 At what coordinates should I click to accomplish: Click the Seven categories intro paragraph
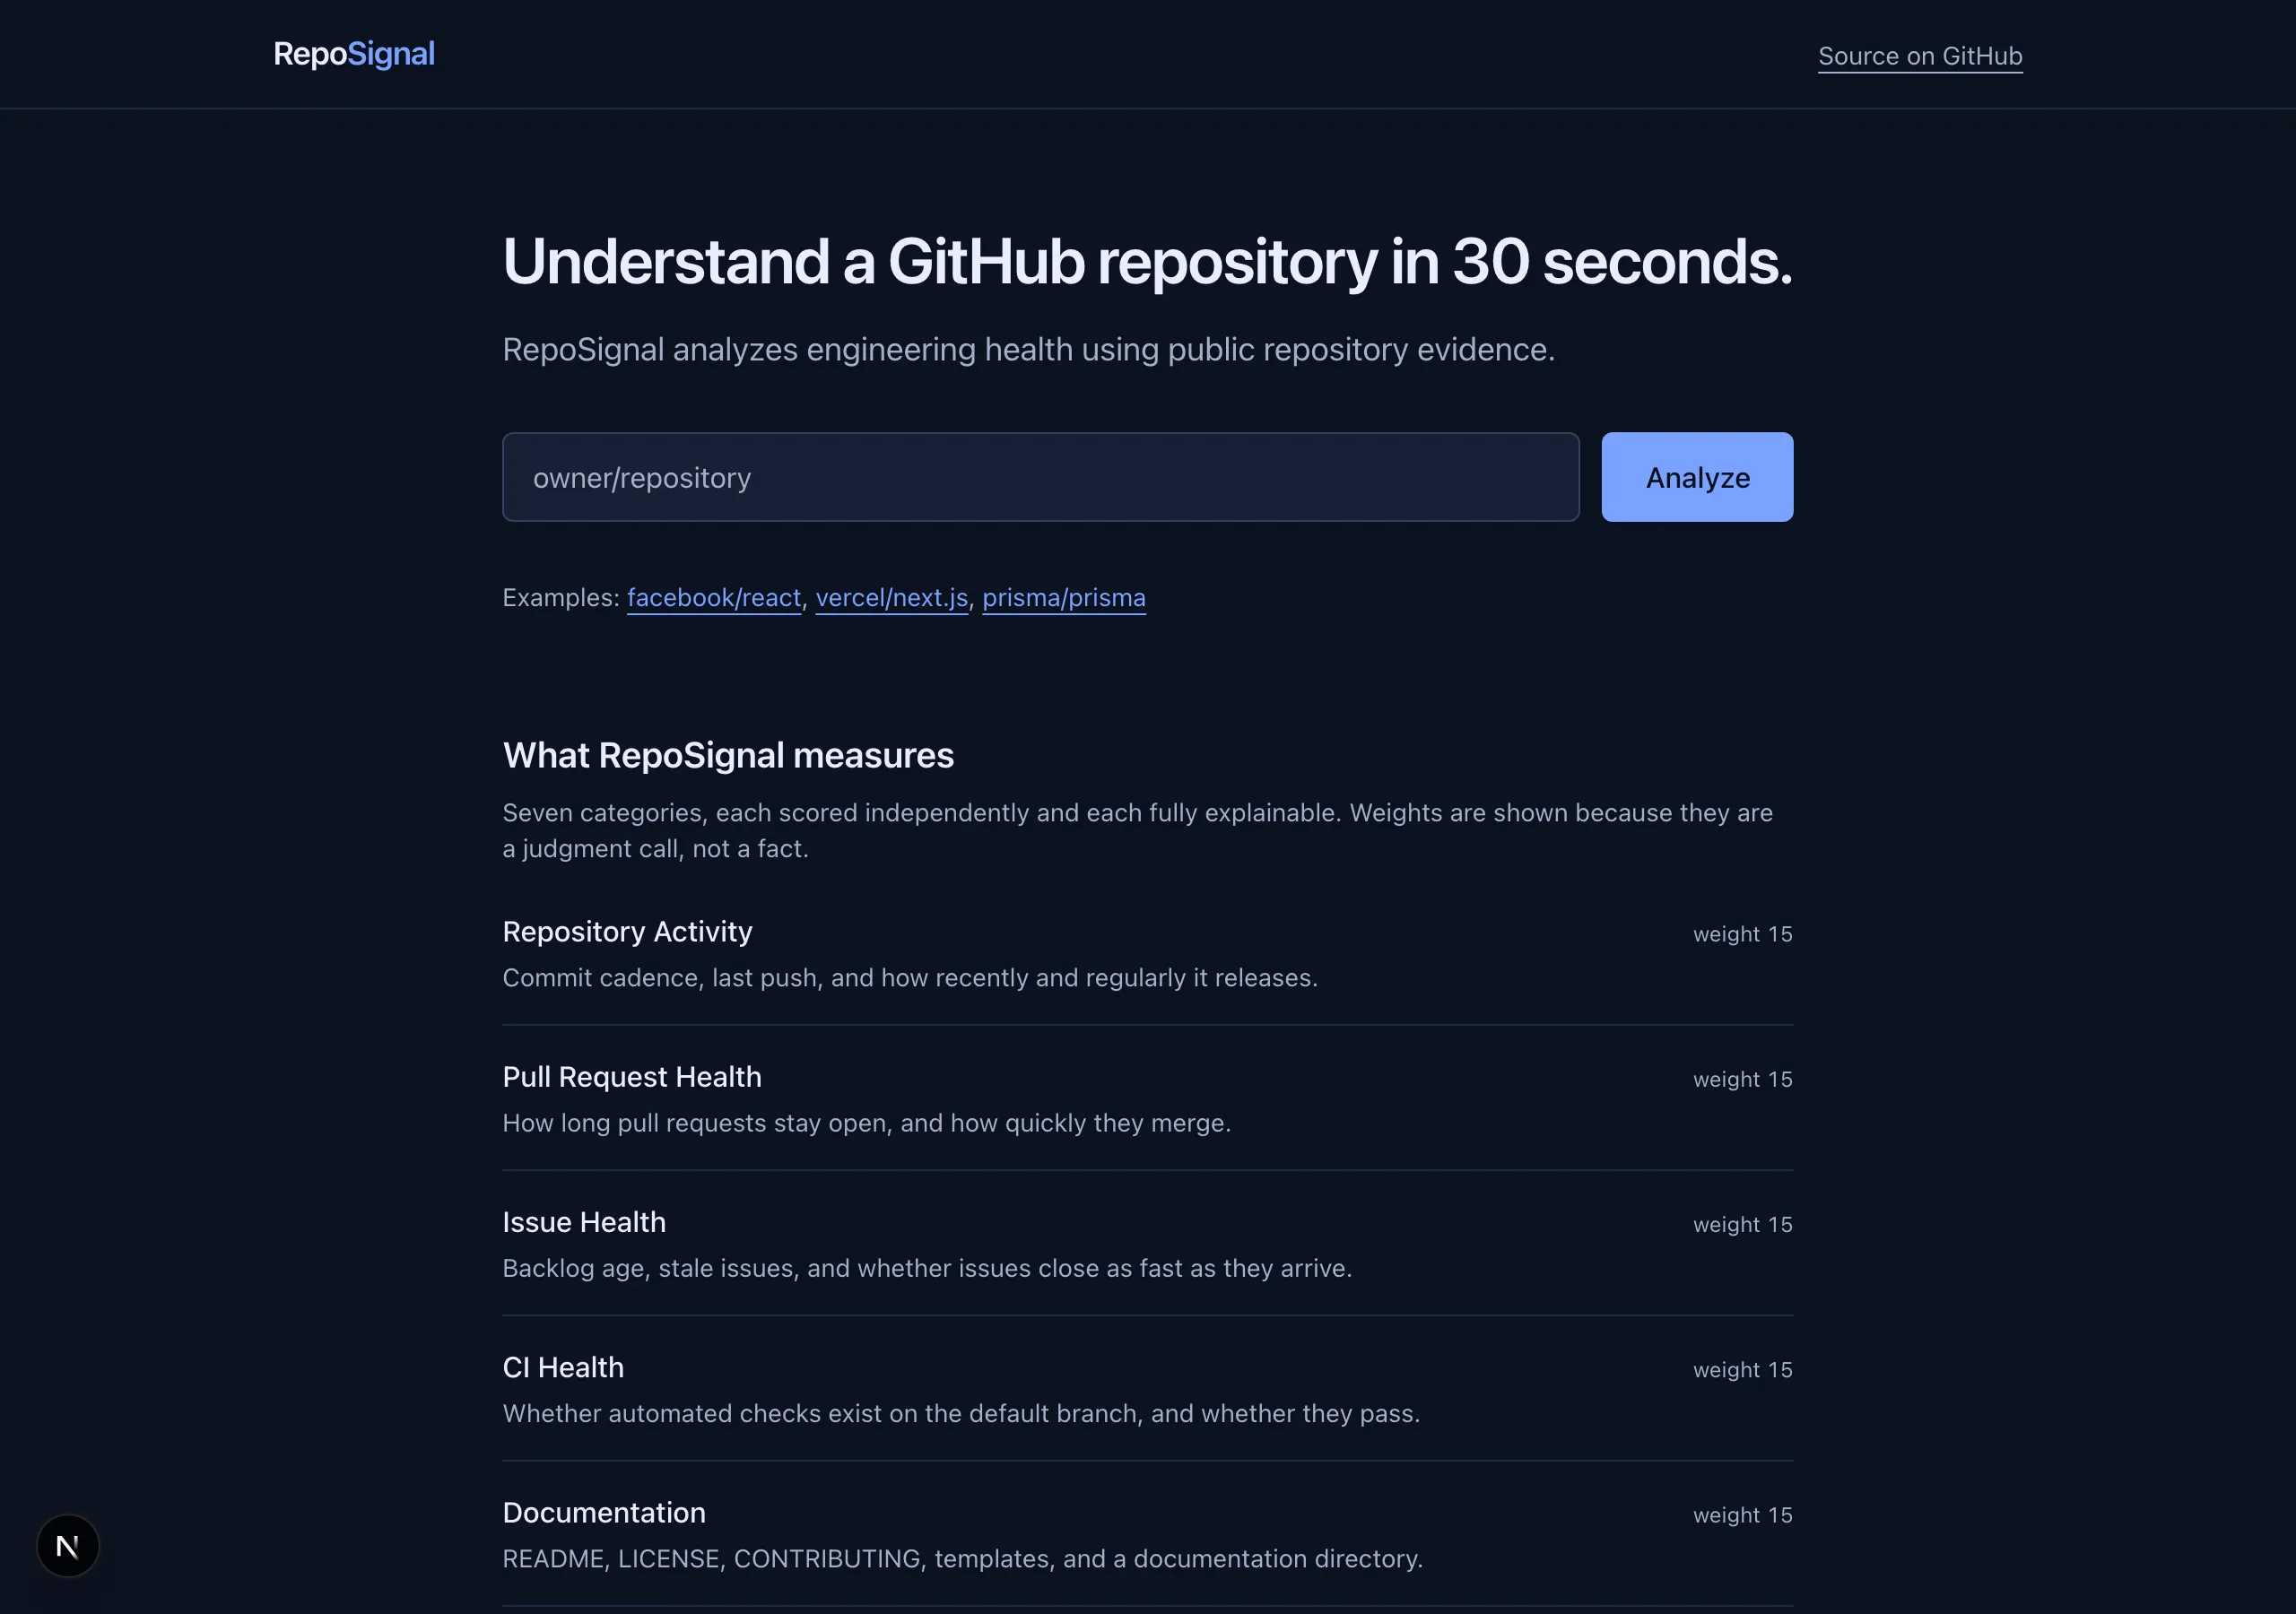[1138, 830]
